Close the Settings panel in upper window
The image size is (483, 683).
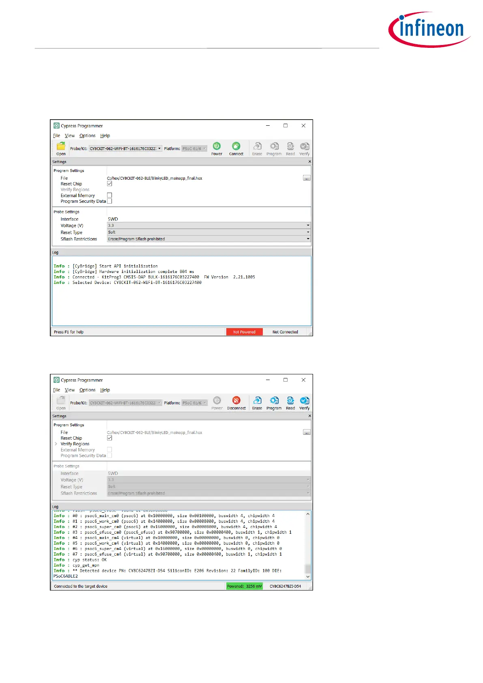(310, 161)
